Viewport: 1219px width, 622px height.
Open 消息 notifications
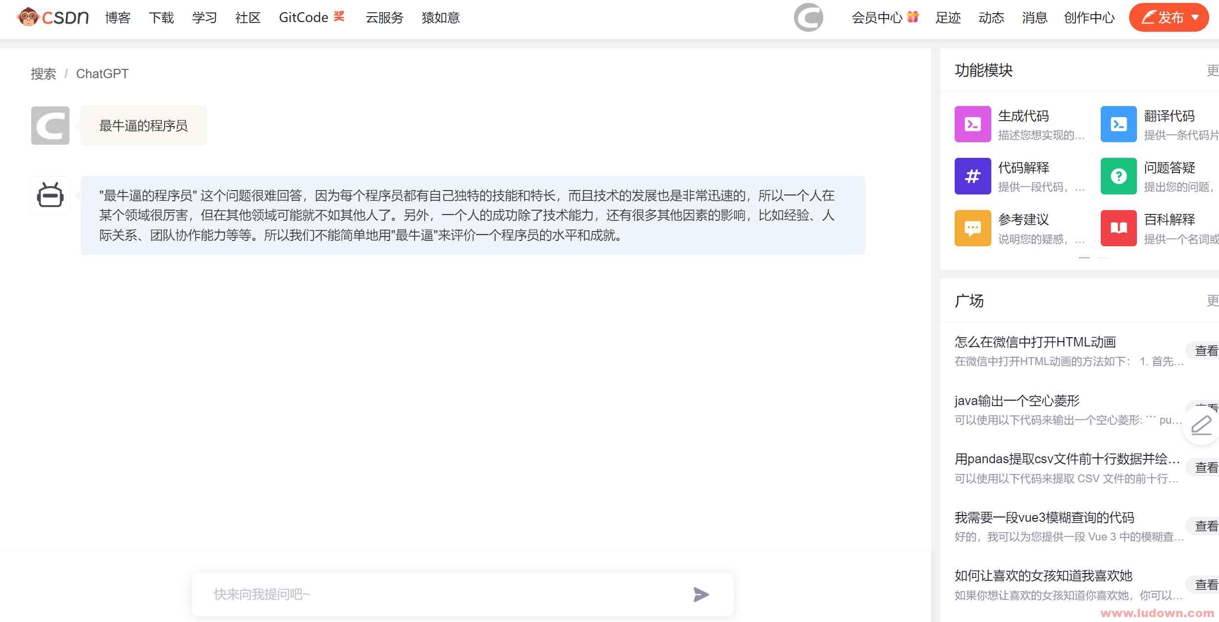coord(1034,18)
